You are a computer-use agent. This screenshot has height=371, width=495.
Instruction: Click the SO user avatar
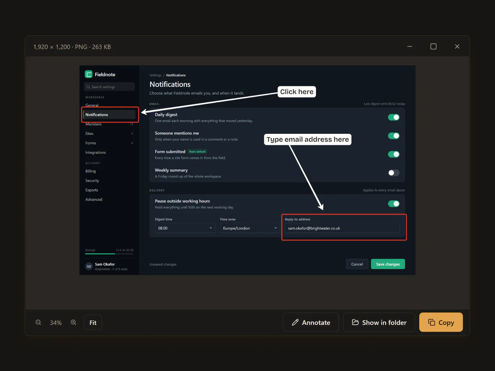pos(89,266)
